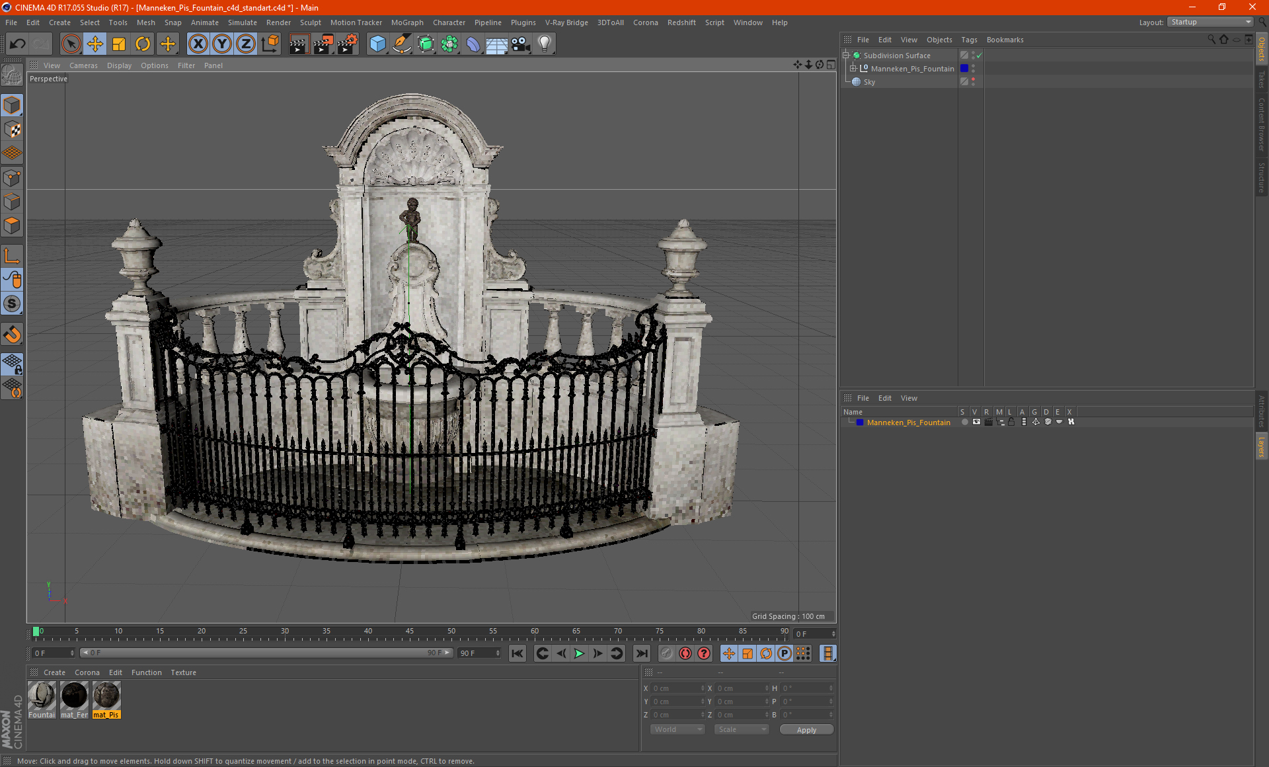Image resolution: width=1269 pixels, height=767 pixels.
Task: Play animation forward
Action: point(579,653)
